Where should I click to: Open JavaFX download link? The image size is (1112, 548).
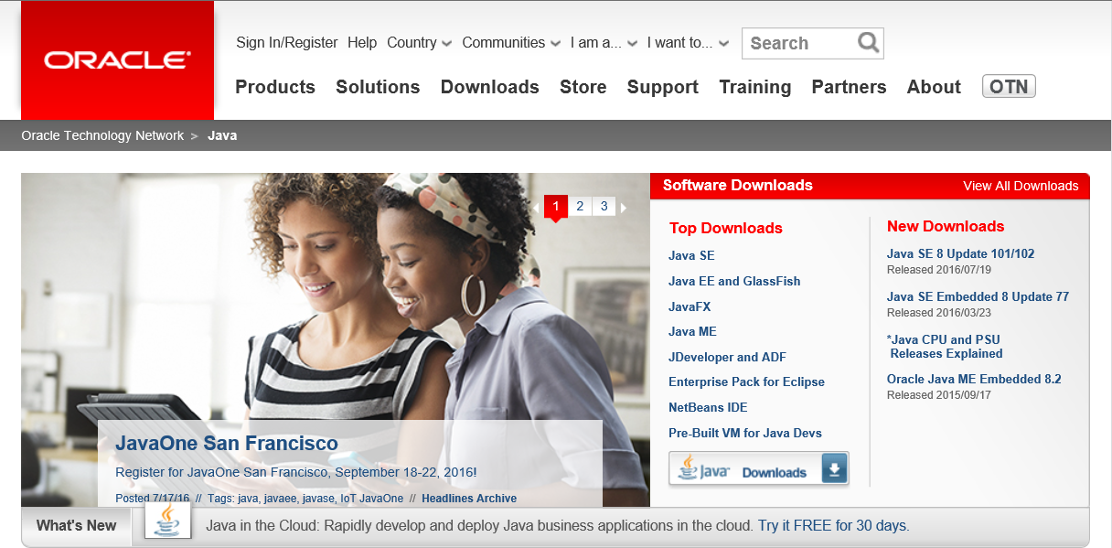[690, 306]
